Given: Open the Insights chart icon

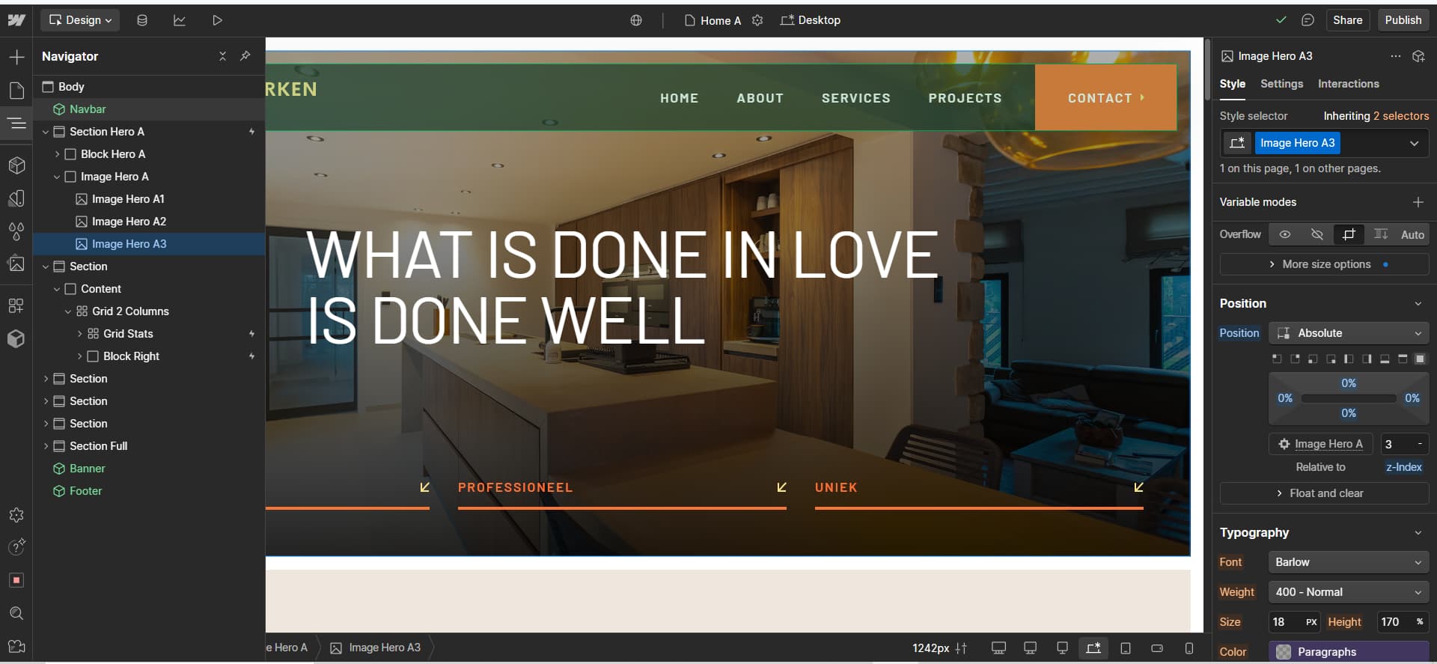Looking at the screenshot, I should coord(180,20).
